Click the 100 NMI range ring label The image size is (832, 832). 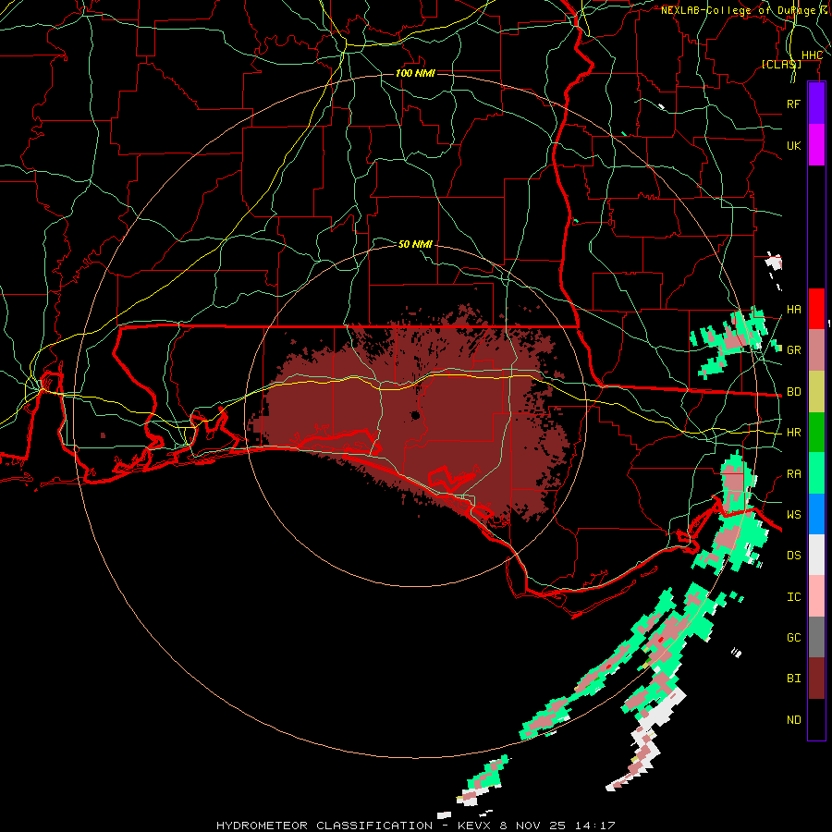(x=415, y=73)
